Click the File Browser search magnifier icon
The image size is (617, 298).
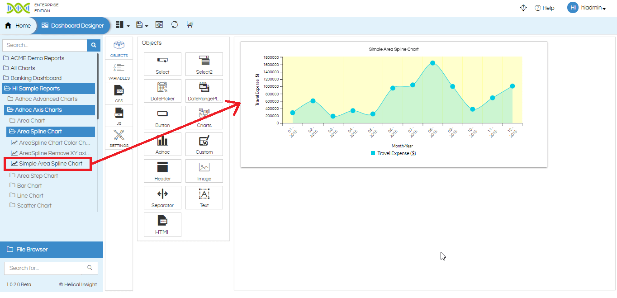pyautogui.click(x=90, y=268)
